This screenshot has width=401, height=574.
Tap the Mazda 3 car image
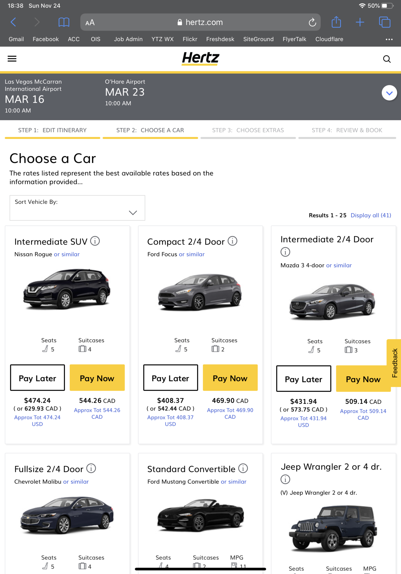[332, 302]
